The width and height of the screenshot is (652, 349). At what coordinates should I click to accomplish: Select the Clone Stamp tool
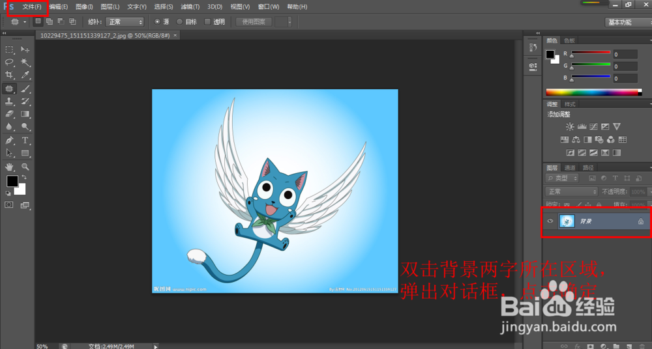[x=9, y=101]
